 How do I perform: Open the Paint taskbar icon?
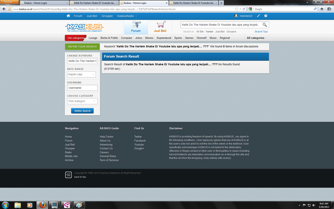(x=79, y=205)
